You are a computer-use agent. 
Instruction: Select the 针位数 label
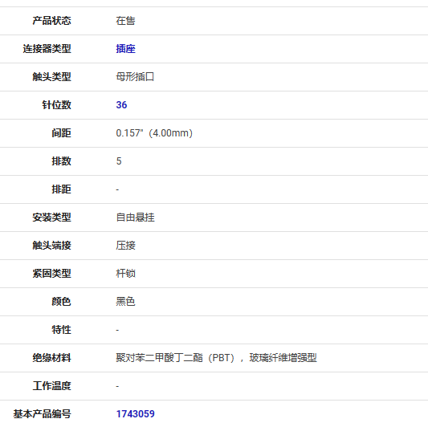tap(56, 105)
